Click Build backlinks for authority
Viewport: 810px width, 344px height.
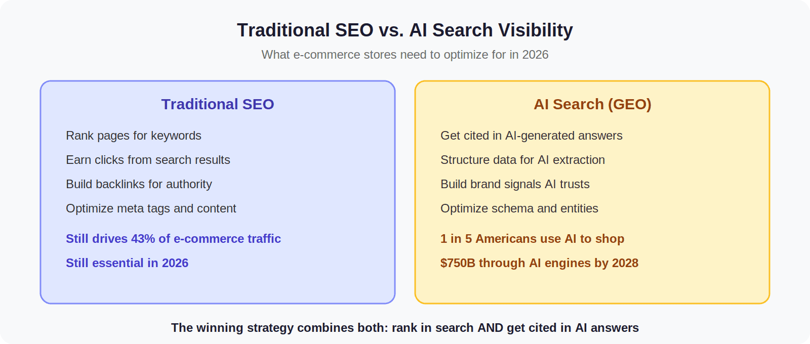point(139,184)
